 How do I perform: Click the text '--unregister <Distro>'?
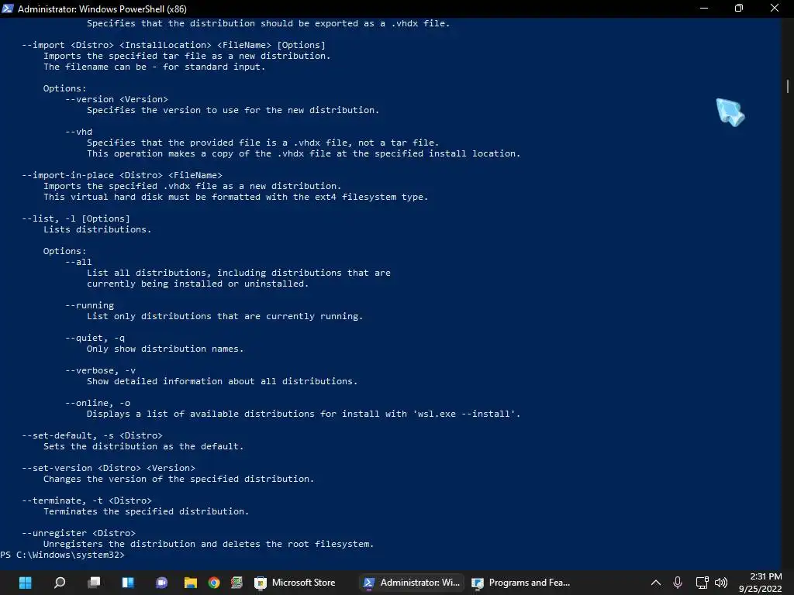[x=78, y=533]
